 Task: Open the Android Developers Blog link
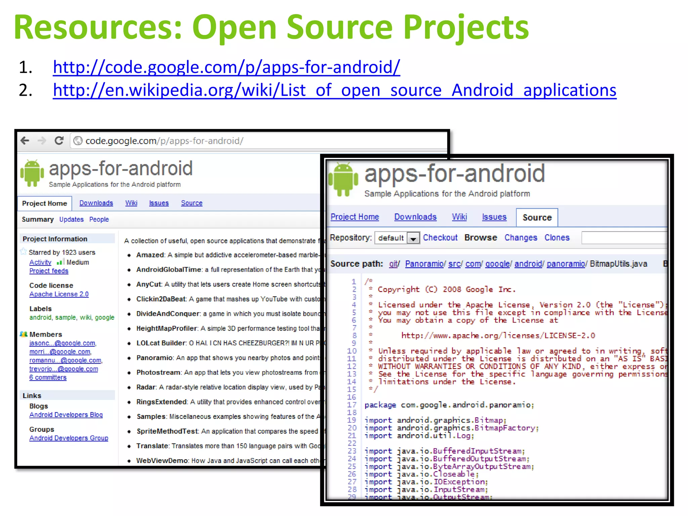pyautogui.click(x=66, y=415)
